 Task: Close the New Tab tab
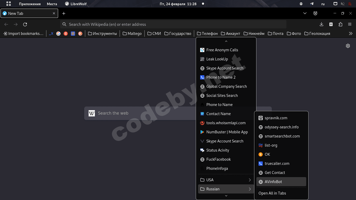pyautogui.click(x=54, y=14)
